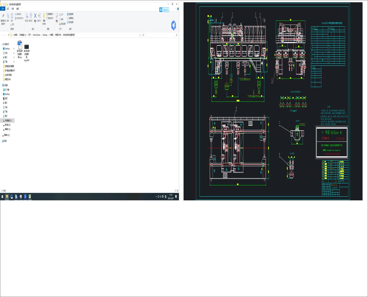
Task: Click the Copy to icon in ribbon
Action: click(x=31, y=16)
